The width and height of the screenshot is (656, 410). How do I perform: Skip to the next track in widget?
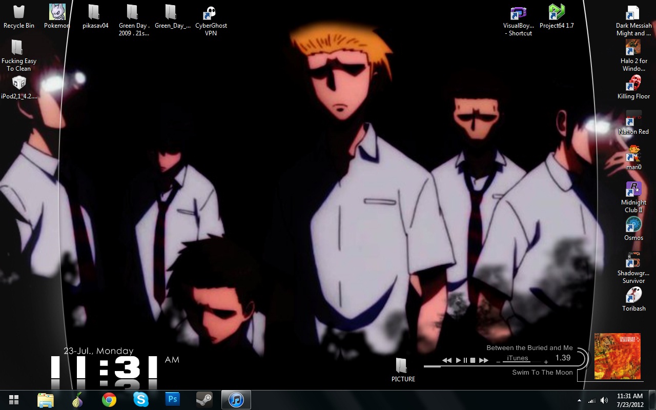[x=483, y=360]
